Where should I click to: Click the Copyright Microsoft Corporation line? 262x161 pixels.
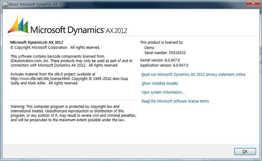coord(55,48)
